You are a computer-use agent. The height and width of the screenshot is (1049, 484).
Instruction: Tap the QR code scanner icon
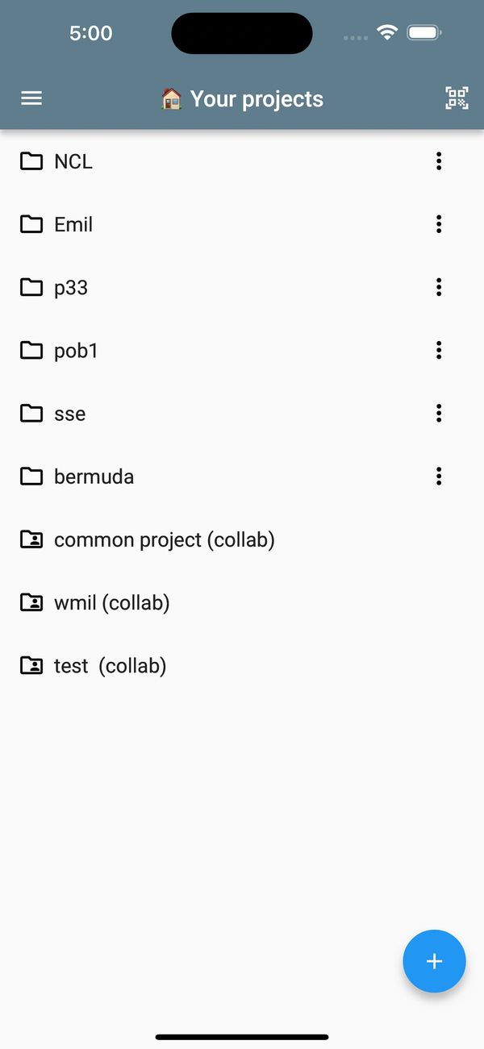(457, 98)
